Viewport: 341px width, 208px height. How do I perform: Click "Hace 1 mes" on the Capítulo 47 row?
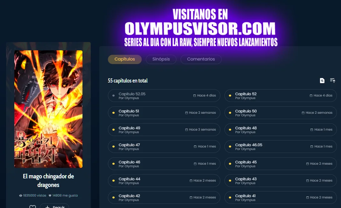pos(207,147)
